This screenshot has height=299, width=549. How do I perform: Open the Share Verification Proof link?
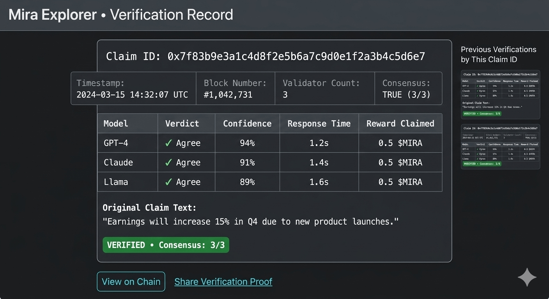pyautogui.click(x=223, y=281)
